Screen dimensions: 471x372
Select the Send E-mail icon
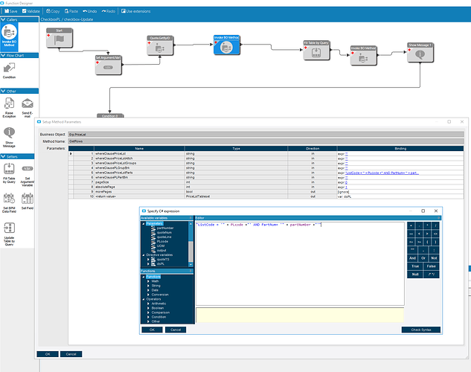(28, 107)
